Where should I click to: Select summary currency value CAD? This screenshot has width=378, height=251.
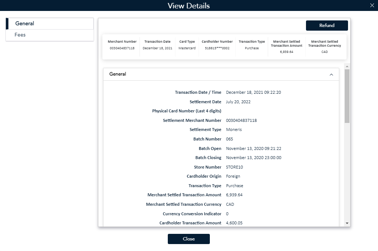(x=325, y=52)
